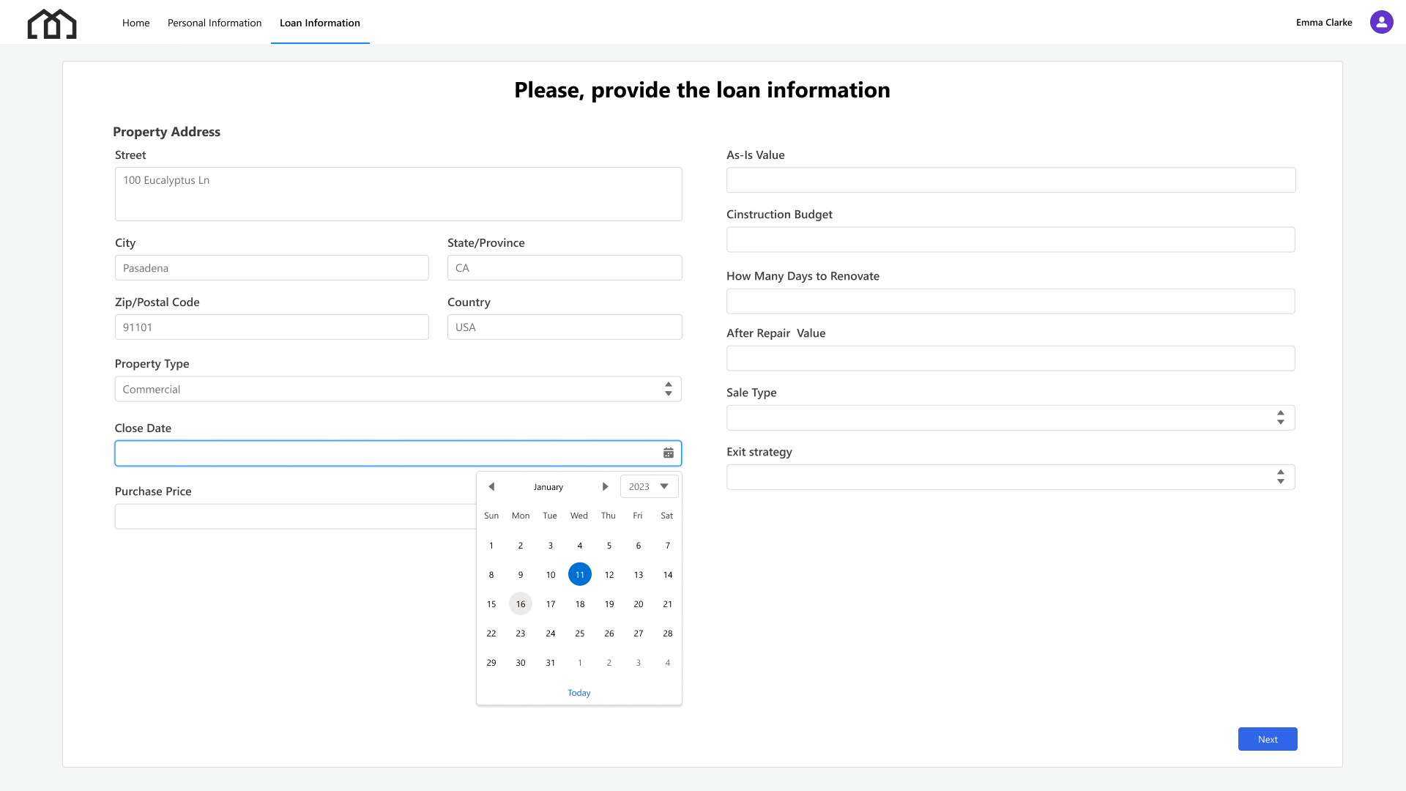The image size is (1406, 791).
Task: Open the Sale Type dropdown
Action: 1011,417
